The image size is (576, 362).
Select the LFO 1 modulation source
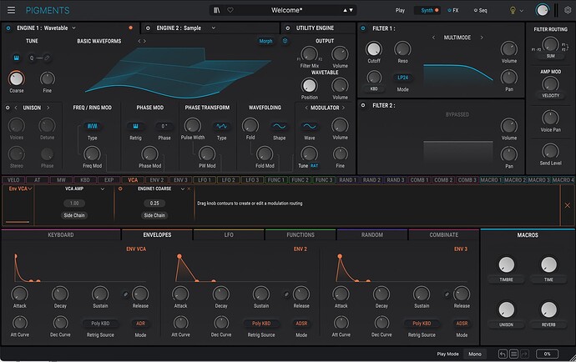click(x=205, y=180)
